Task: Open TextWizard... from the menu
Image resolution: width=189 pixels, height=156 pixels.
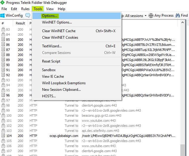Action: (x=77, y=46)
